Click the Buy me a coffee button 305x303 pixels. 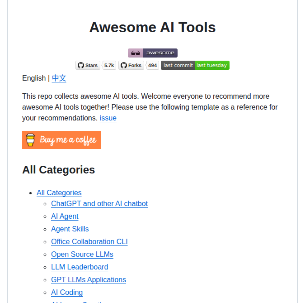(x=61, y=140)
